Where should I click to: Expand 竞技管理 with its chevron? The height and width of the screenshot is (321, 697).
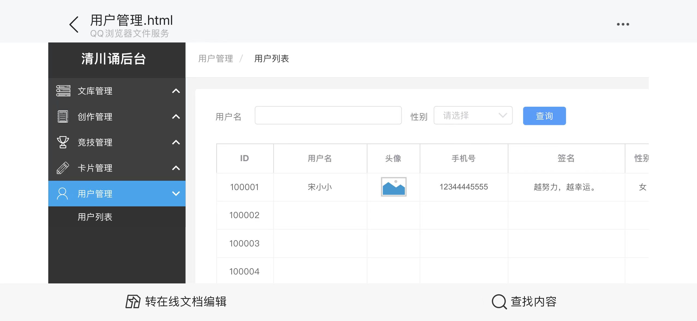(x=176, y=142)
